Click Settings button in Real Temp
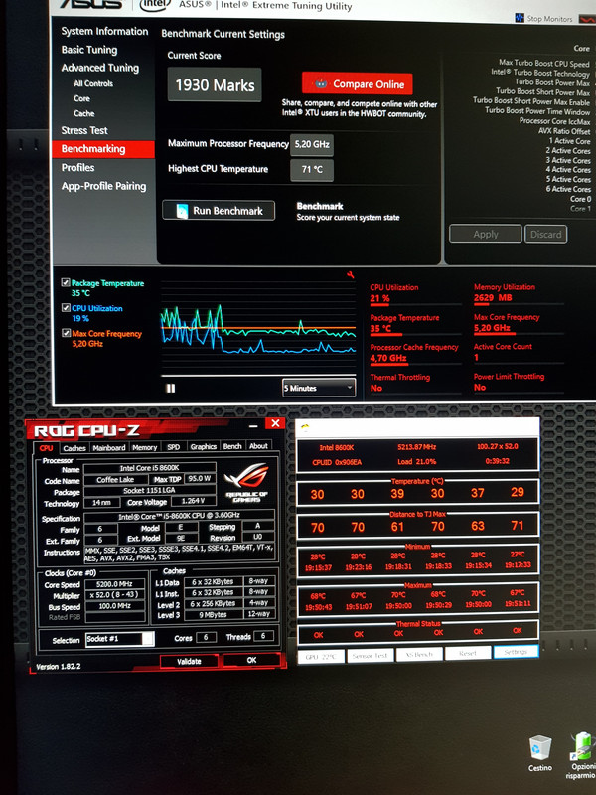Image resolution: width=596 pixels, height=795 pixels. coord(516,652)
